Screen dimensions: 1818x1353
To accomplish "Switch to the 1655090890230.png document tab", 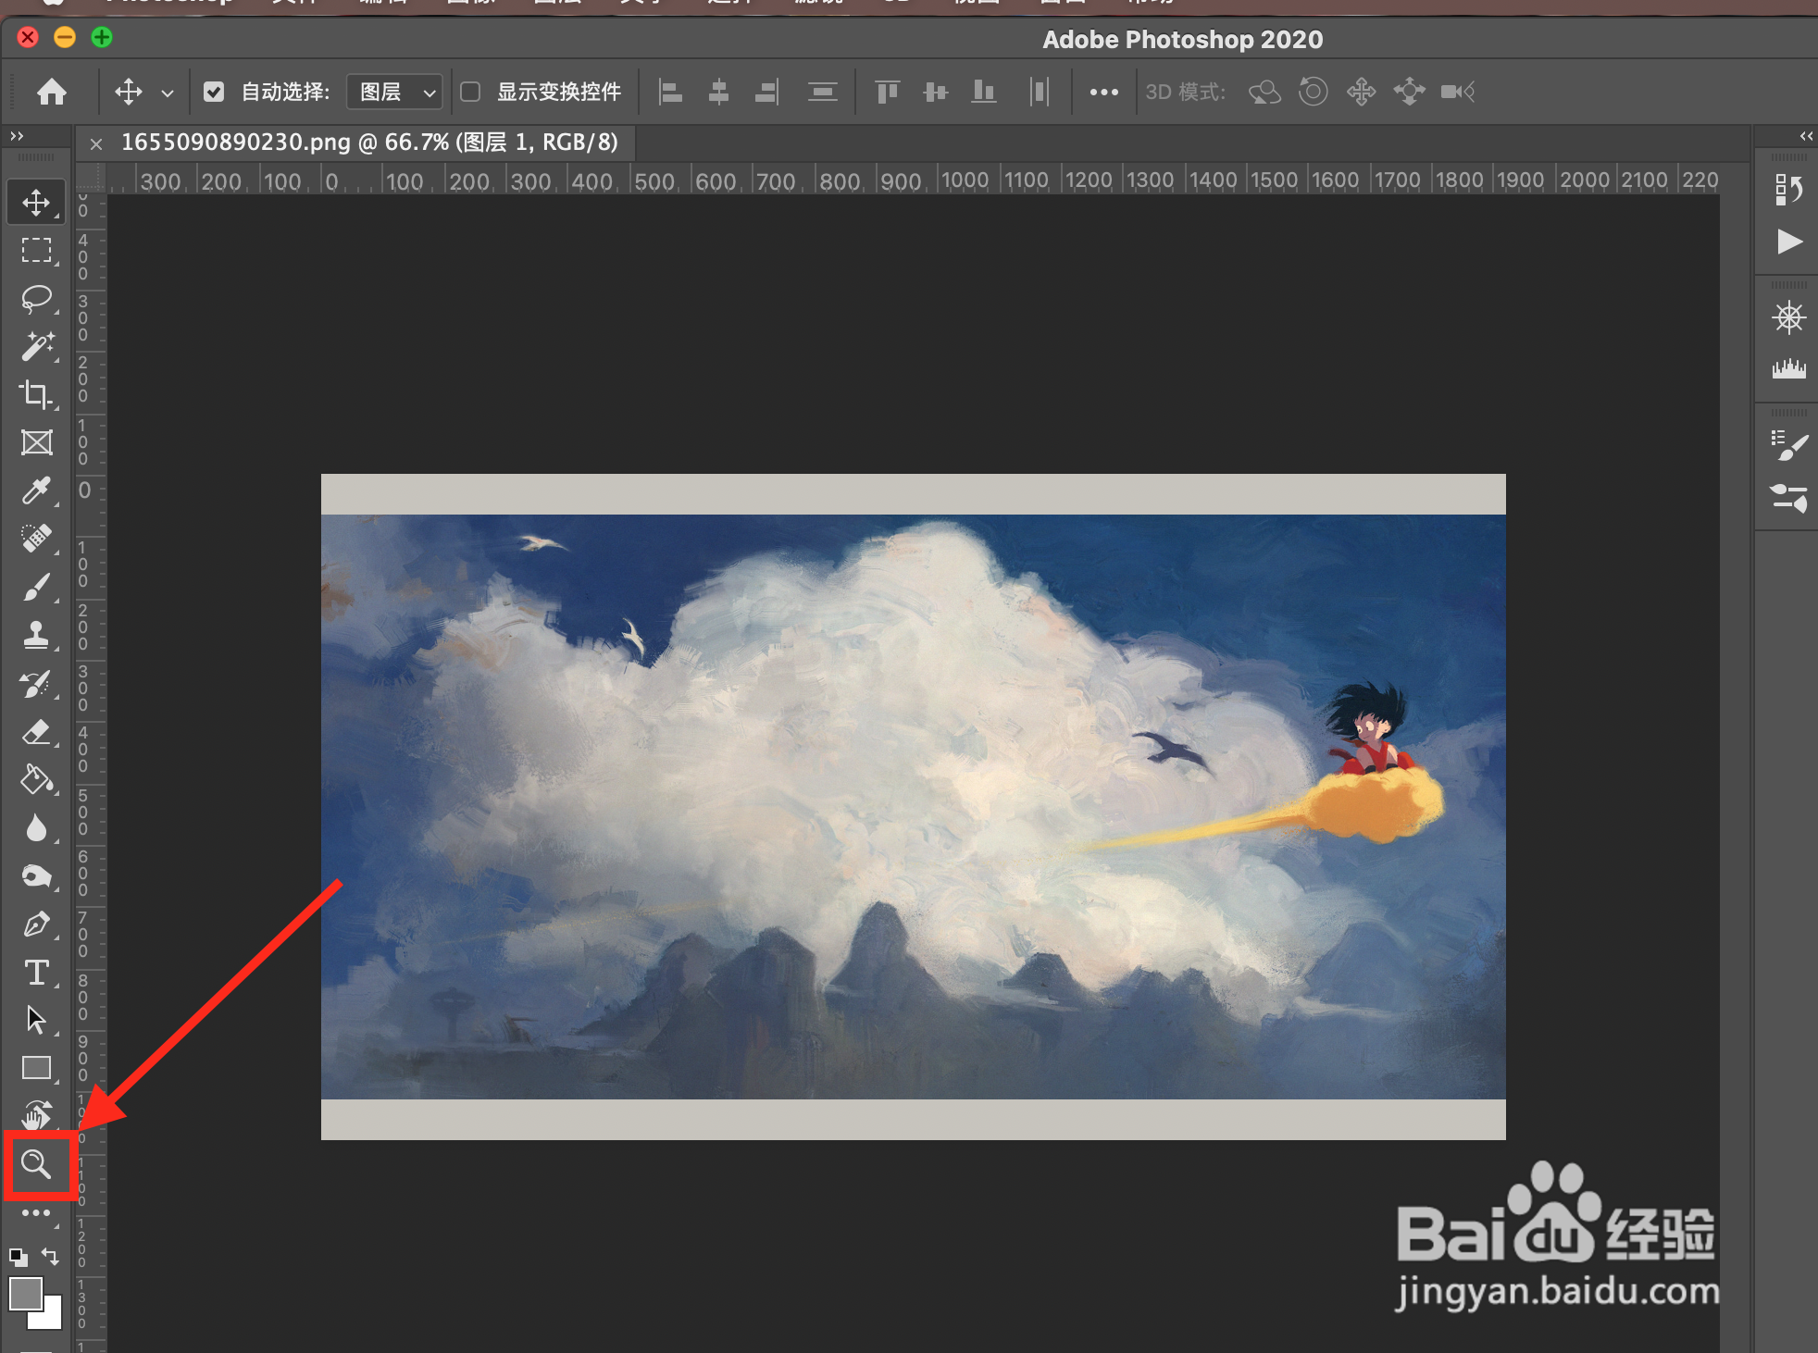I will [369, 143].
